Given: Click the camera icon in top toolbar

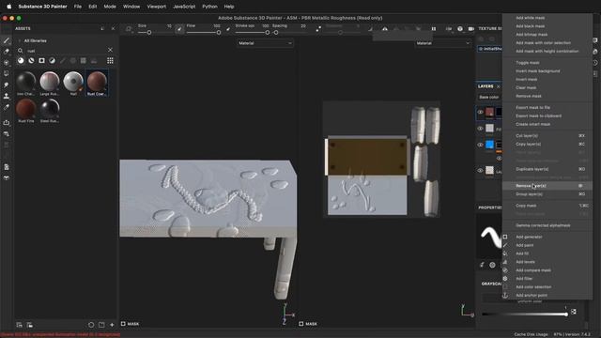Looking at the screenshot, I should pyautogui.click(x=471, y=29).
